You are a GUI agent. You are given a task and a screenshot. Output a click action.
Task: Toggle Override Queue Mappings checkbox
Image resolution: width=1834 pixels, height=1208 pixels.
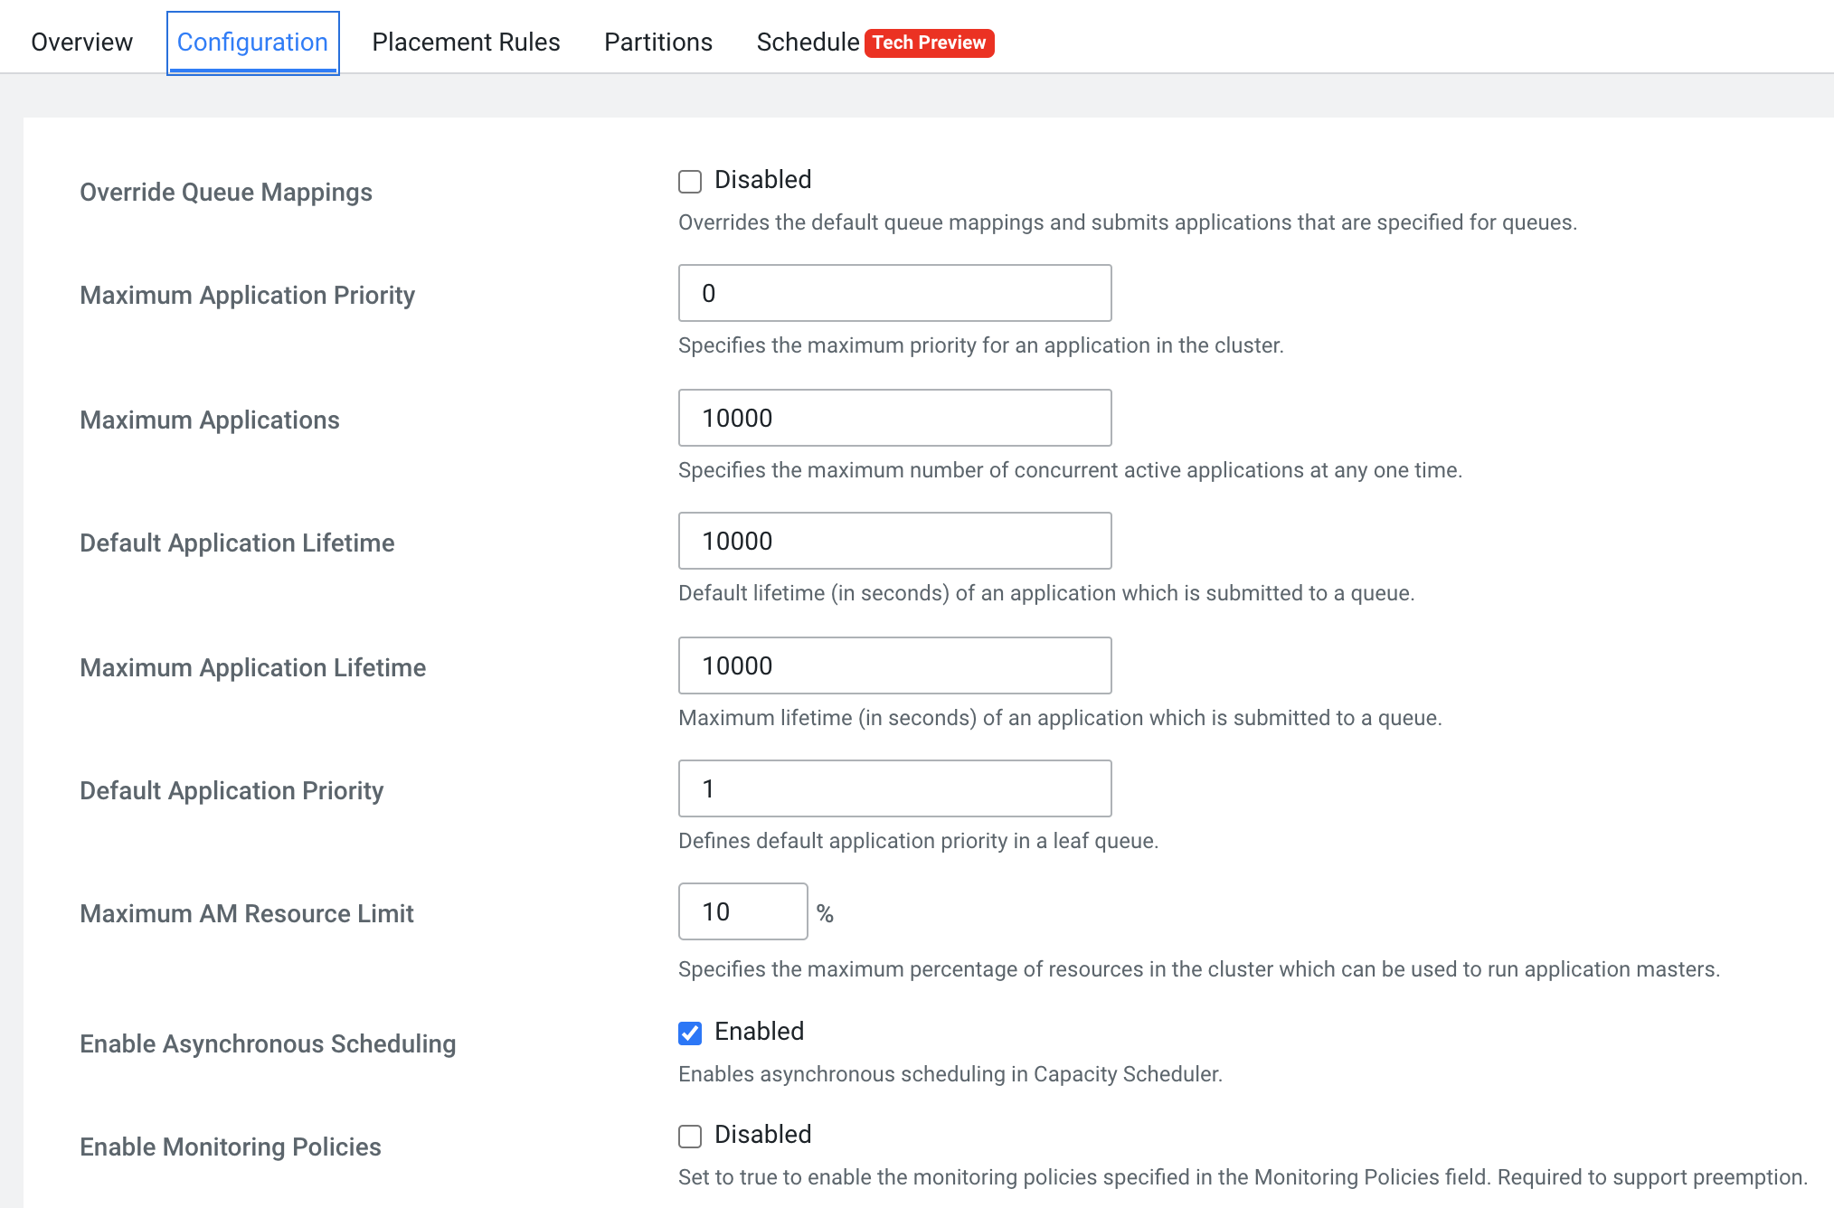point(690,182)
